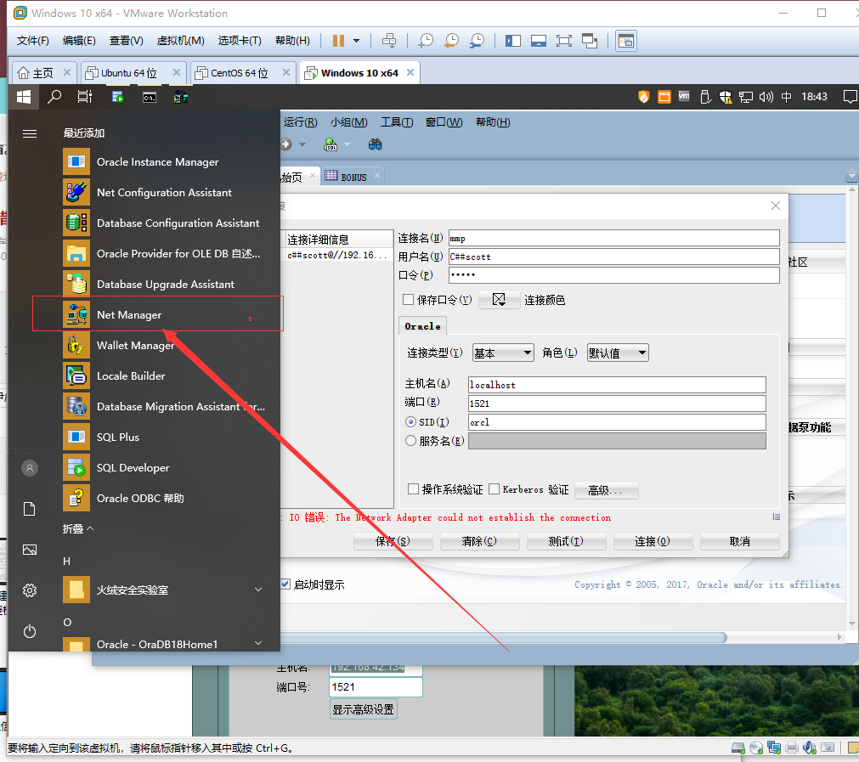859x762 pixels.
Task: Click the 用户名 C##scott field
Action: (613, 257)
